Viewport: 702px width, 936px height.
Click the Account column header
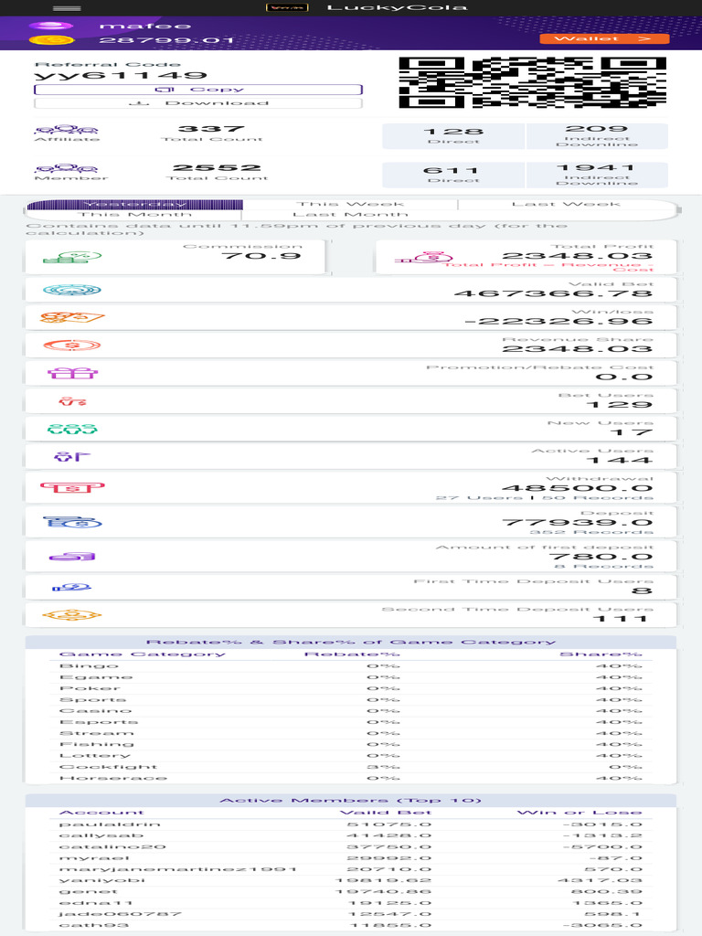click(101, 813)
